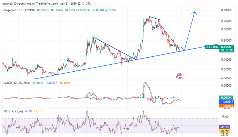238x137 pixels.
Task: Click the small purple marker beside the flag
Action: (x=177, y=77)
